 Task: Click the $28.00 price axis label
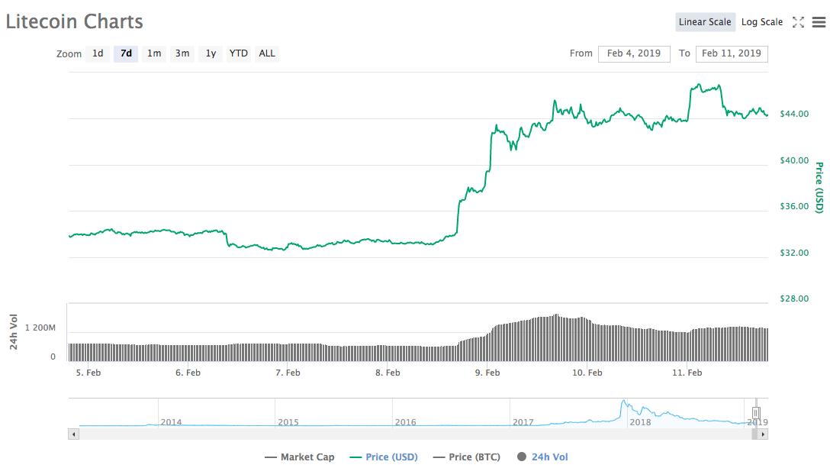tap(794, 299)
